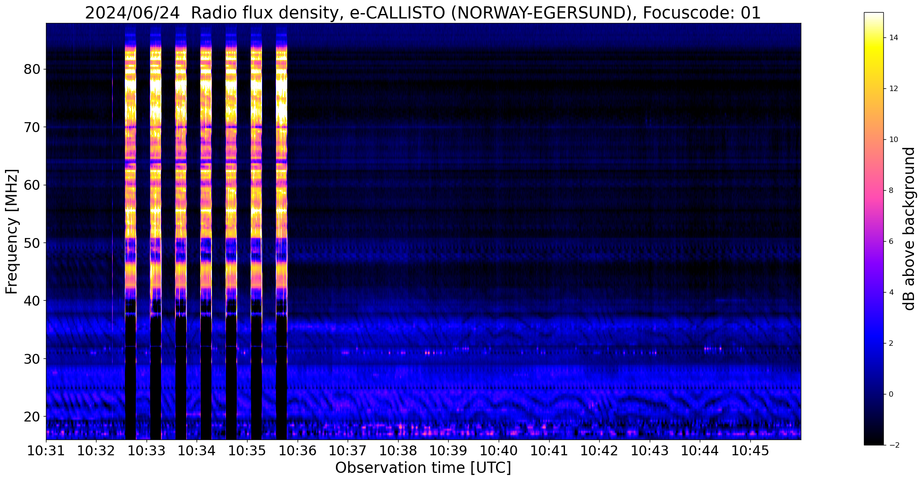Select the 10:39 time tick label
The image size is (923, 481).
448,451
